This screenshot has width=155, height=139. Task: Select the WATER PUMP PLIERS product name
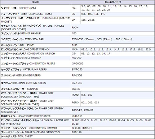(36, 70)
